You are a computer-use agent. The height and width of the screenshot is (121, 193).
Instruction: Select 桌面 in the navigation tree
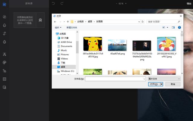click(63, 67)
